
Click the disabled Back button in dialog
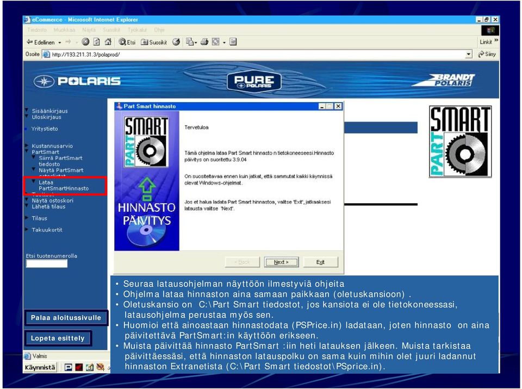(x=243, y=262)
